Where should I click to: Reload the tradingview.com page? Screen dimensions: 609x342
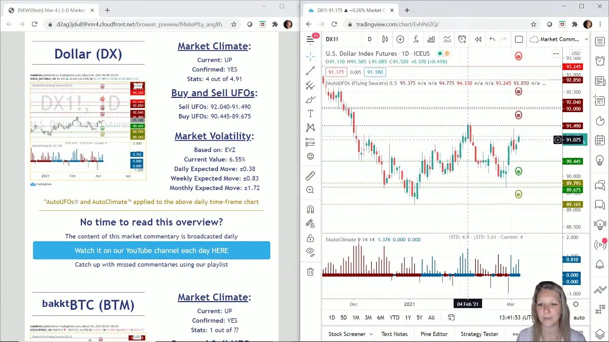point(334,24)
